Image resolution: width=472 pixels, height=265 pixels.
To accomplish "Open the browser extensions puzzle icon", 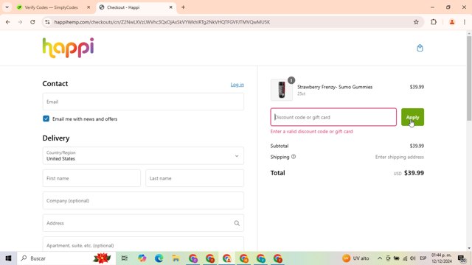I will click(x=434, y=22).
